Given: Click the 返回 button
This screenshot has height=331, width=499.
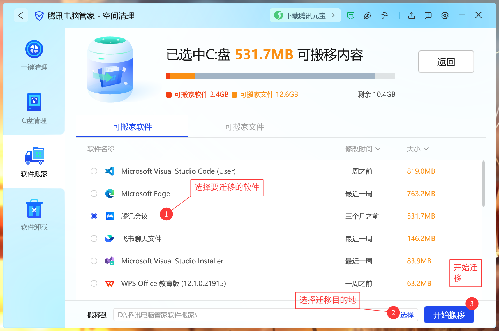Looking at the screenshot, I should (446, 62).
